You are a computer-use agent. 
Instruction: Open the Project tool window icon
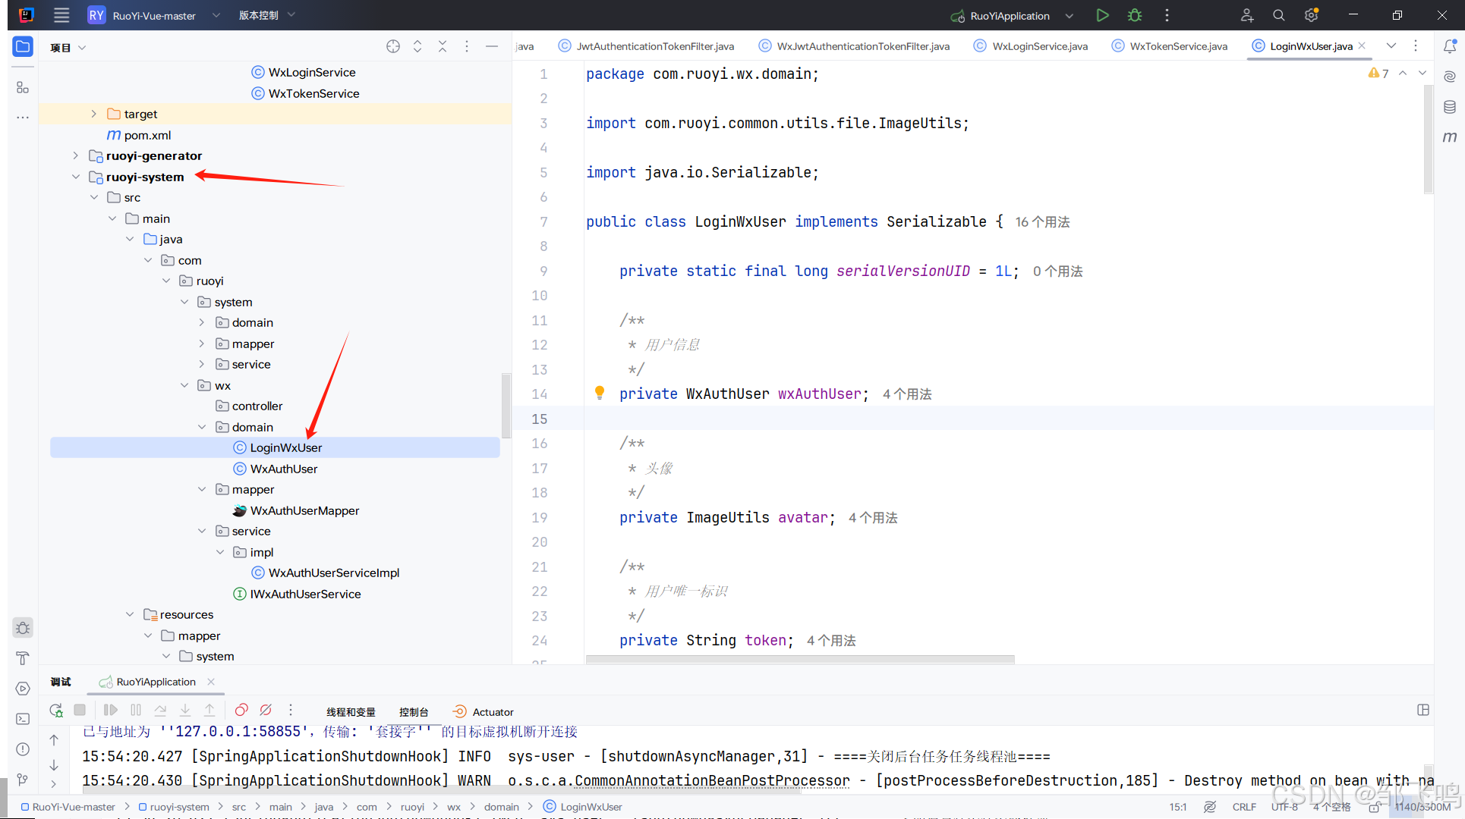pyautogui.click(x=23, y=47)
